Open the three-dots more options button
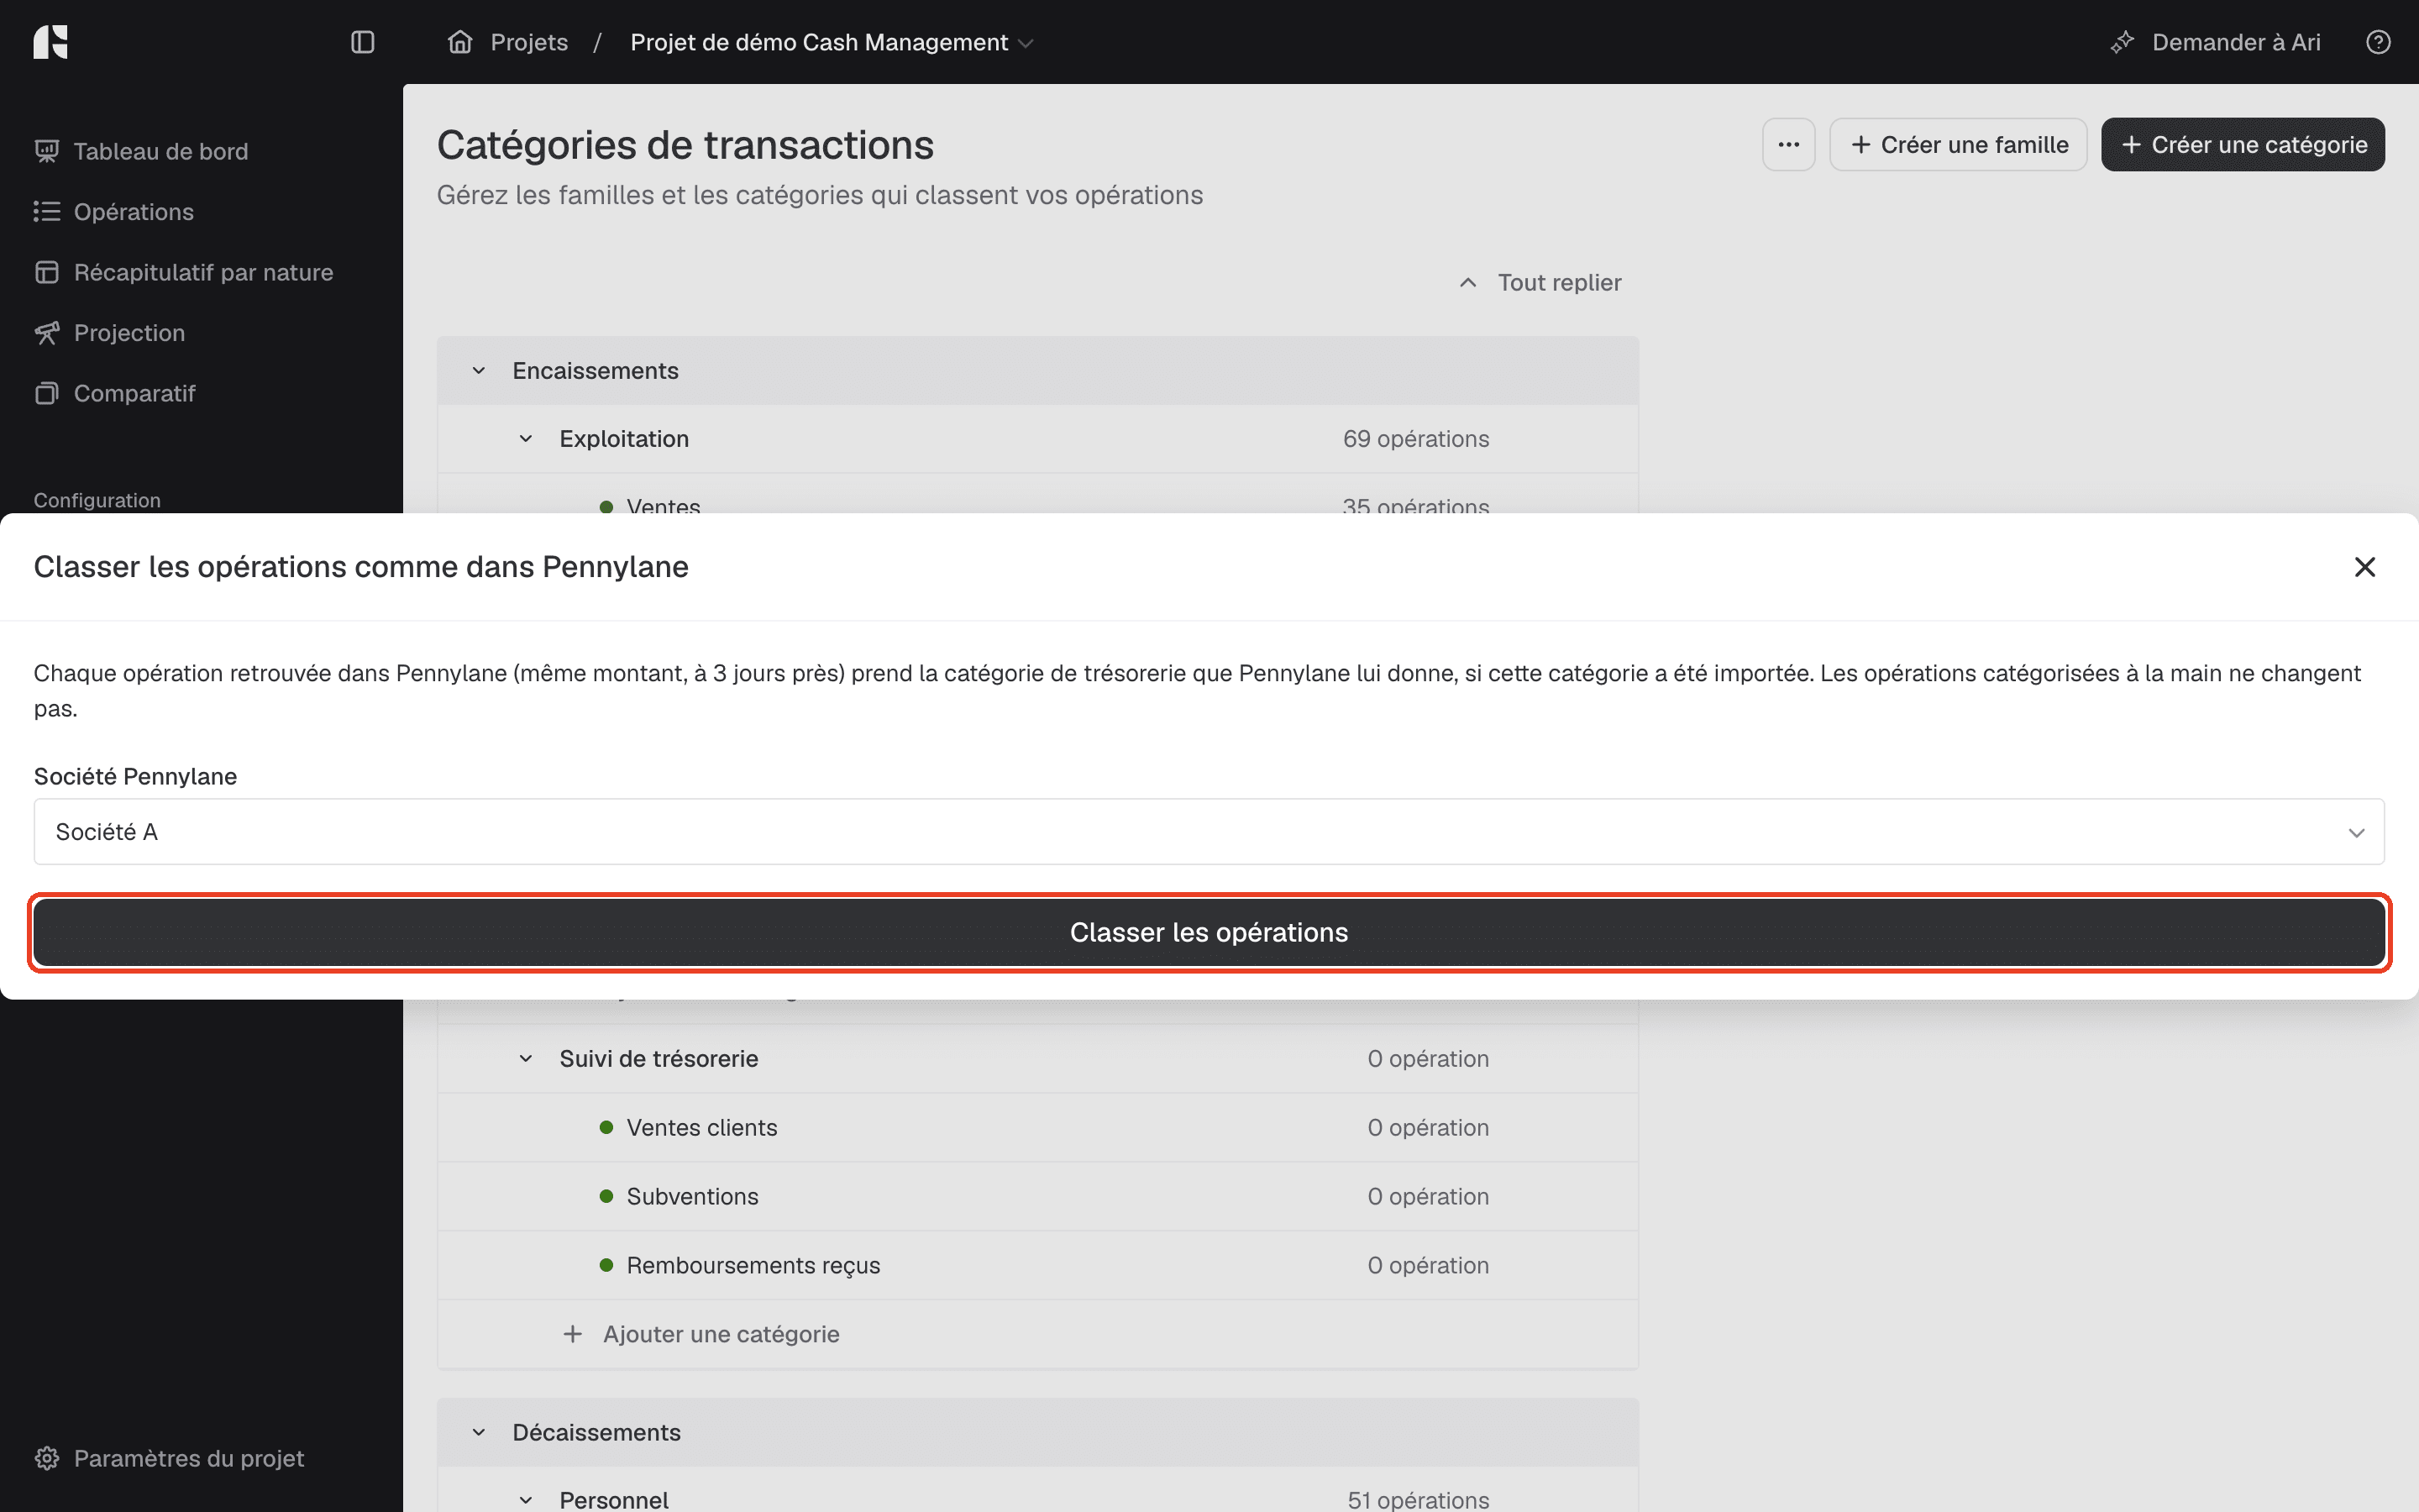The width and height of the screenshot is (2419, 1512). point(1788,145)
